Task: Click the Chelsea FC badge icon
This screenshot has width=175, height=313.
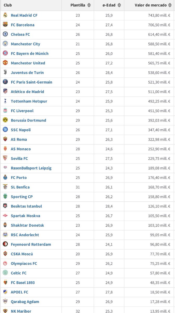Action: pos(5,34)
